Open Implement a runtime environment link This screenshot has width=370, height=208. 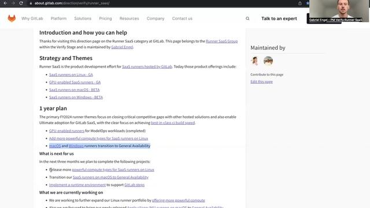(77, 185)
